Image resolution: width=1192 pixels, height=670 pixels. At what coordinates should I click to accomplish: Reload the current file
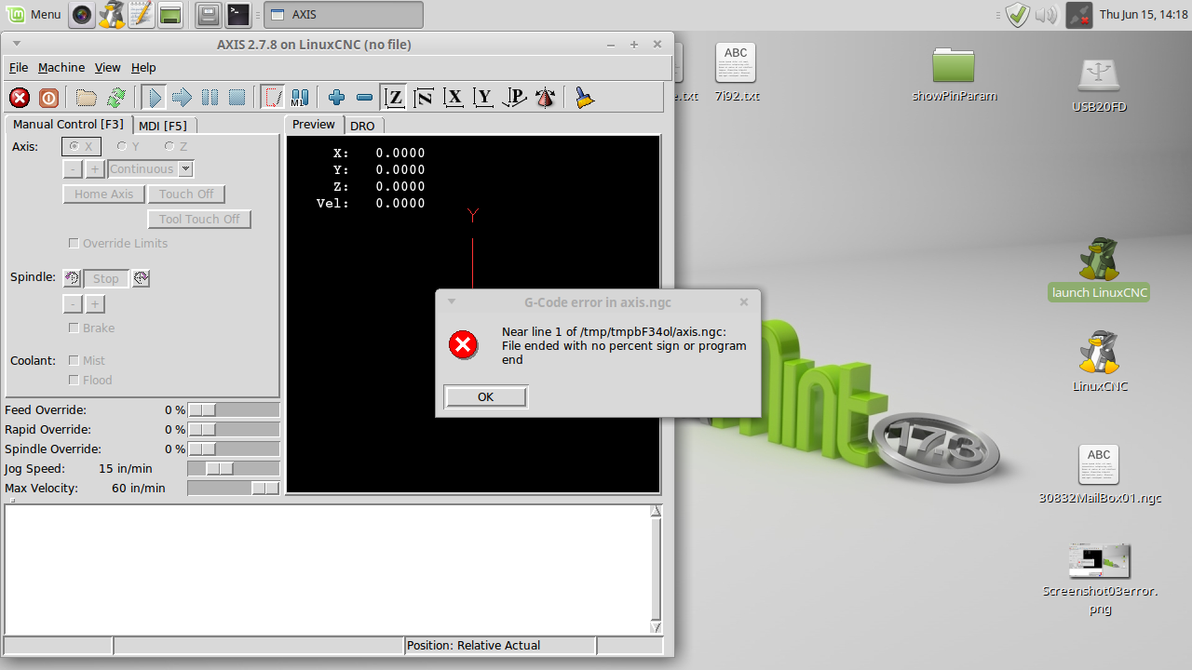116,97
